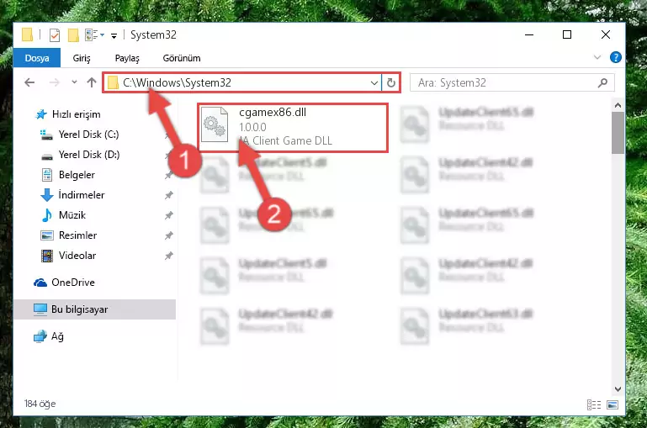Open Müzik folder in sidebar

click(64, 215)
